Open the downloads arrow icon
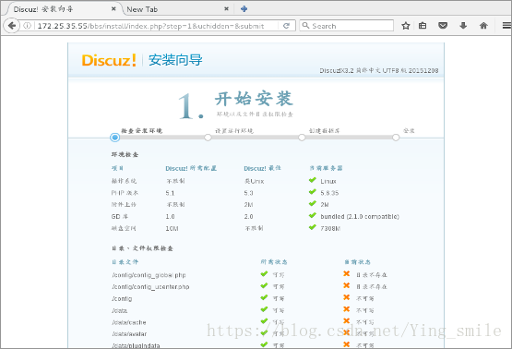Image resolution: width=512 pixels, height=349 pixels. pos(463,26)
